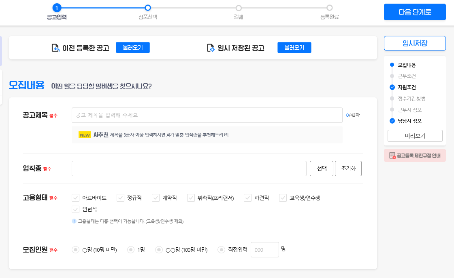Viewport: 454px width, 278px height.
Task: Click the 다음 단계로 button
Action: 415,12
